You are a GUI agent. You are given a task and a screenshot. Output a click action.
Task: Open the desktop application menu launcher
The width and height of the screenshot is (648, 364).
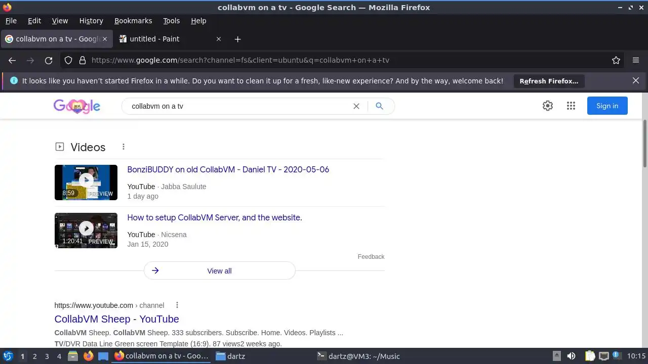[8, 356]
